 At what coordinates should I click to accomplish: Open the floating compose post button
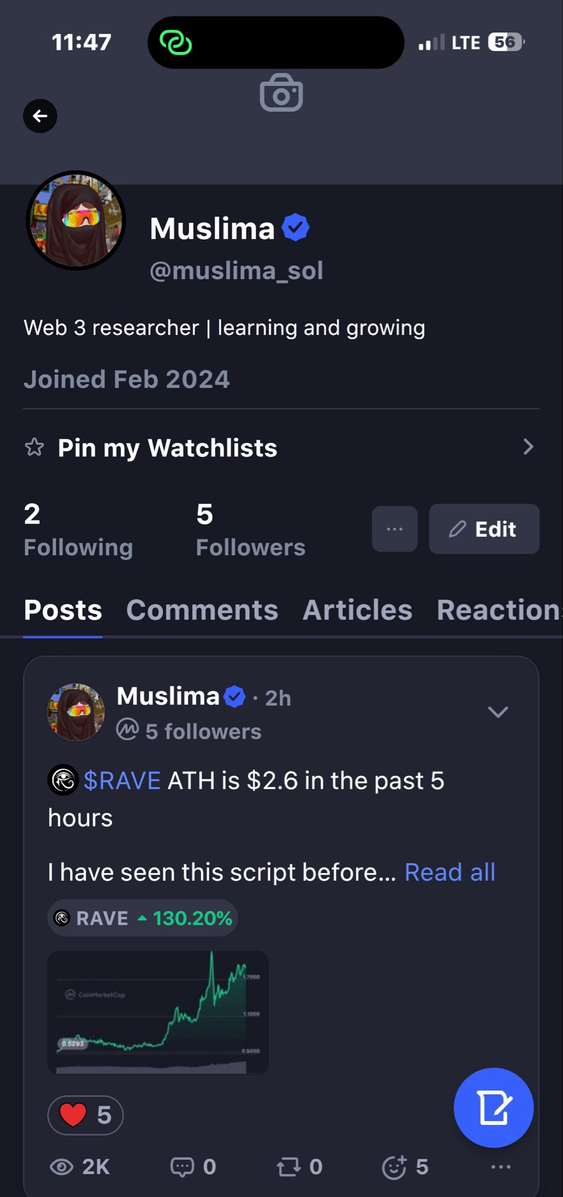pos(493,1108)
